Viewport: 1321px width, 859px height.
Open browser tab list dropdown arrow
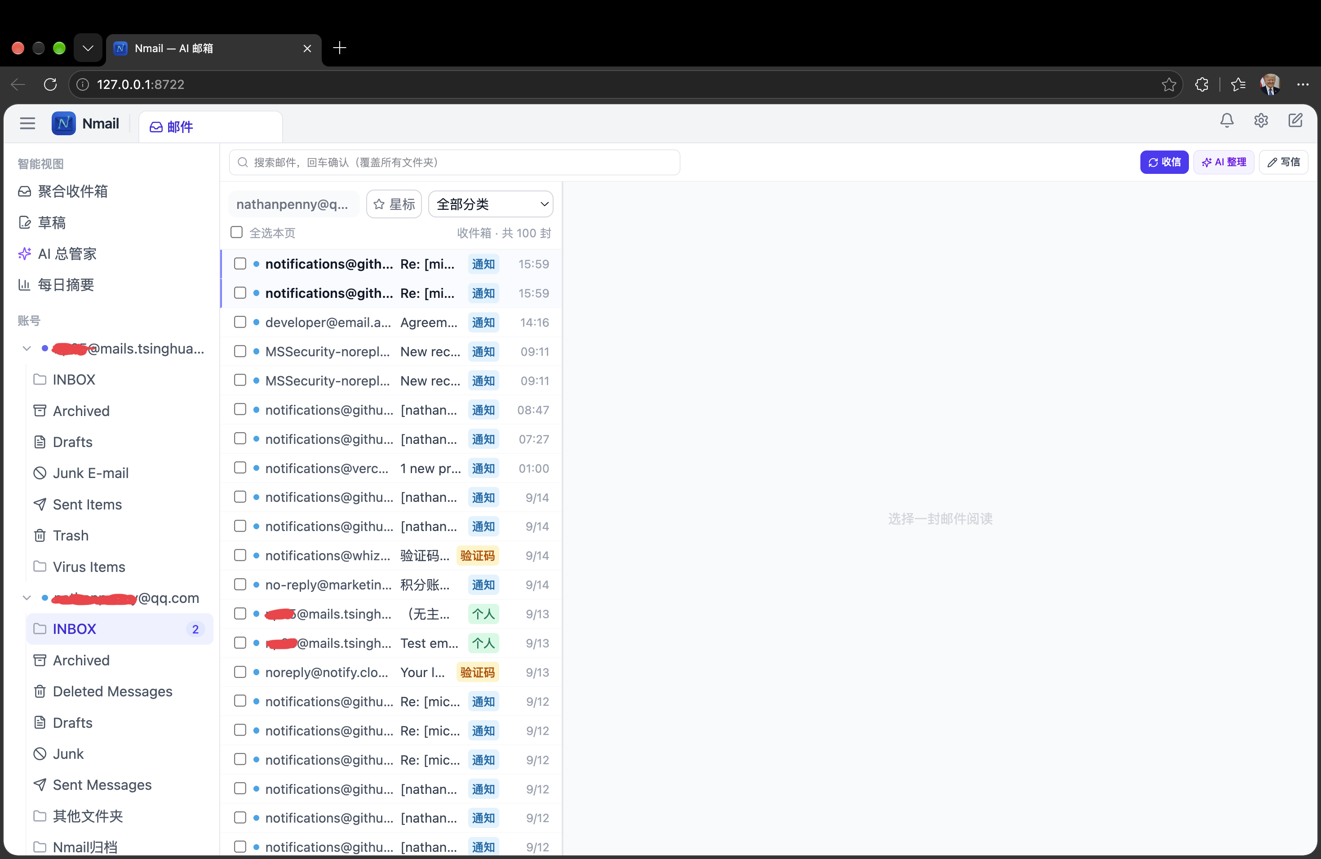tap(88, 48)
